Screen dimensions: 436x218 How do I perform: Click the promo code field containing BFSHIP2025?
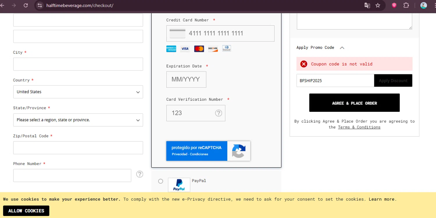335,80
